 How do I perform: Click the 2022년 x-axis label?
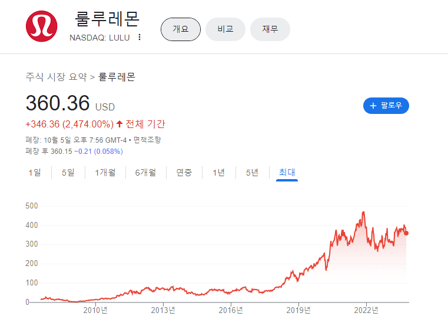(366, 310)
